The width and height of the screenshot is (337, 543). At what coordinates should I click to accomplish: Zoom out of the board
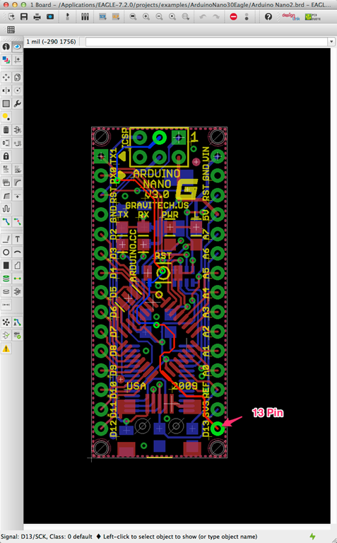pos(159,17)
